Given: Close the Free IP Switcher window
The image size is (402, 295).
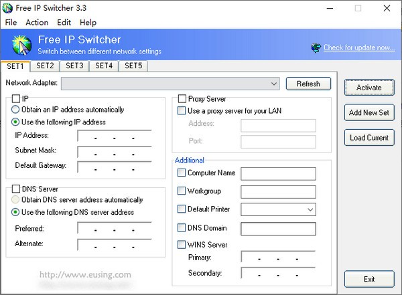Looking at the screenshot, I should point(387,9).
